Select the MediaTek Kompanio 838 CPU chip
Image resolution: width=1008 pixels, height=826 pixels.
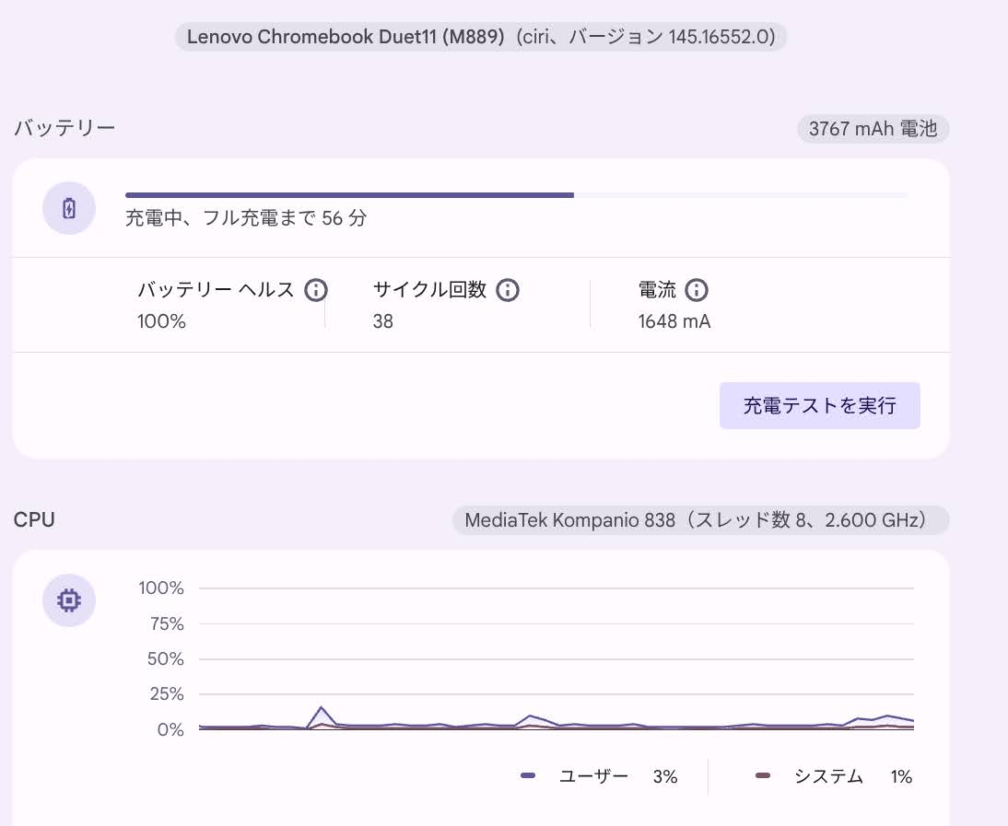(x=700, y=519)
